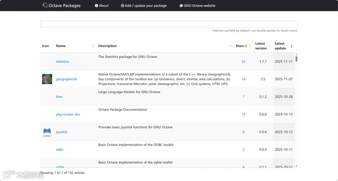Open the pkg-octave-doc package link
Viewport: 338px width, 181px height.
68,114
